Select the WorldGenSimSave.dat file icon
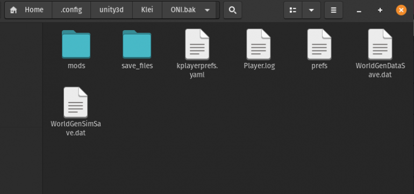 point(75,103)
